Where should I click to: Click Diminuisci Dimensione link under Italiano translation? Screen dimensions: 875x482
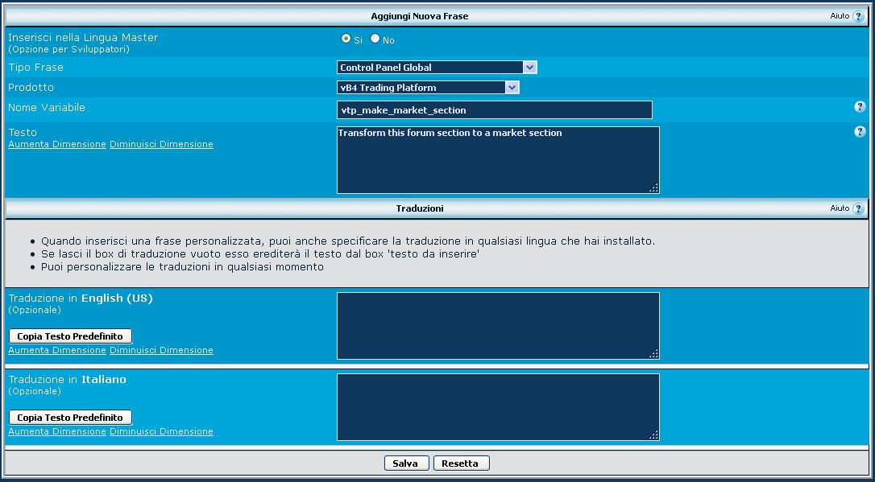161,432
